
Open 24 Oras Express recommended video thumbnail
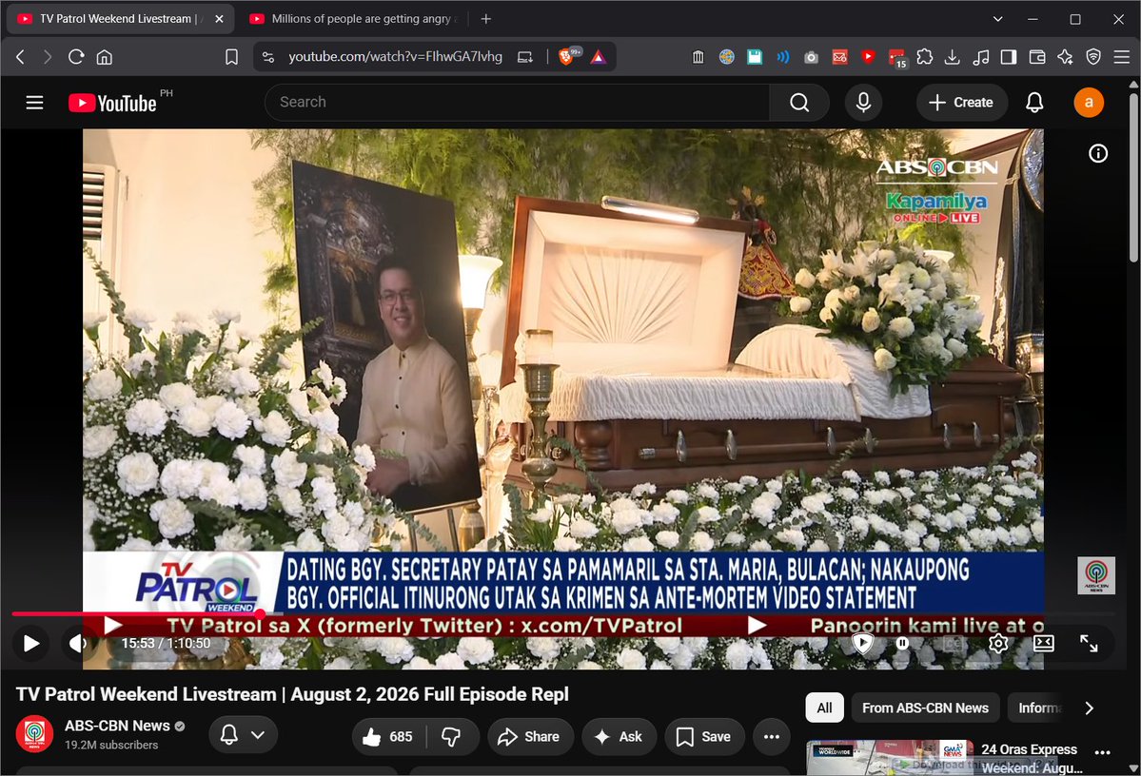click(890, 758)
